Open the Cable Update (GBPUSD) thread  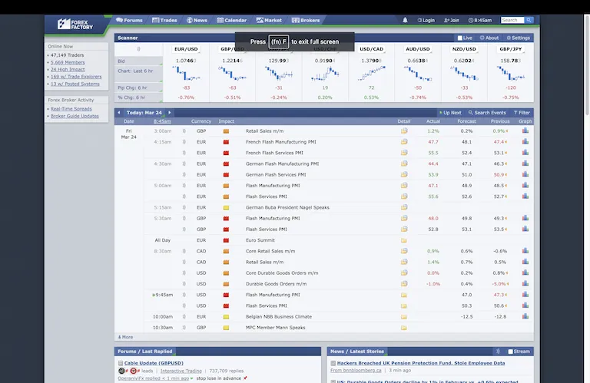click(x=154, y=363)
